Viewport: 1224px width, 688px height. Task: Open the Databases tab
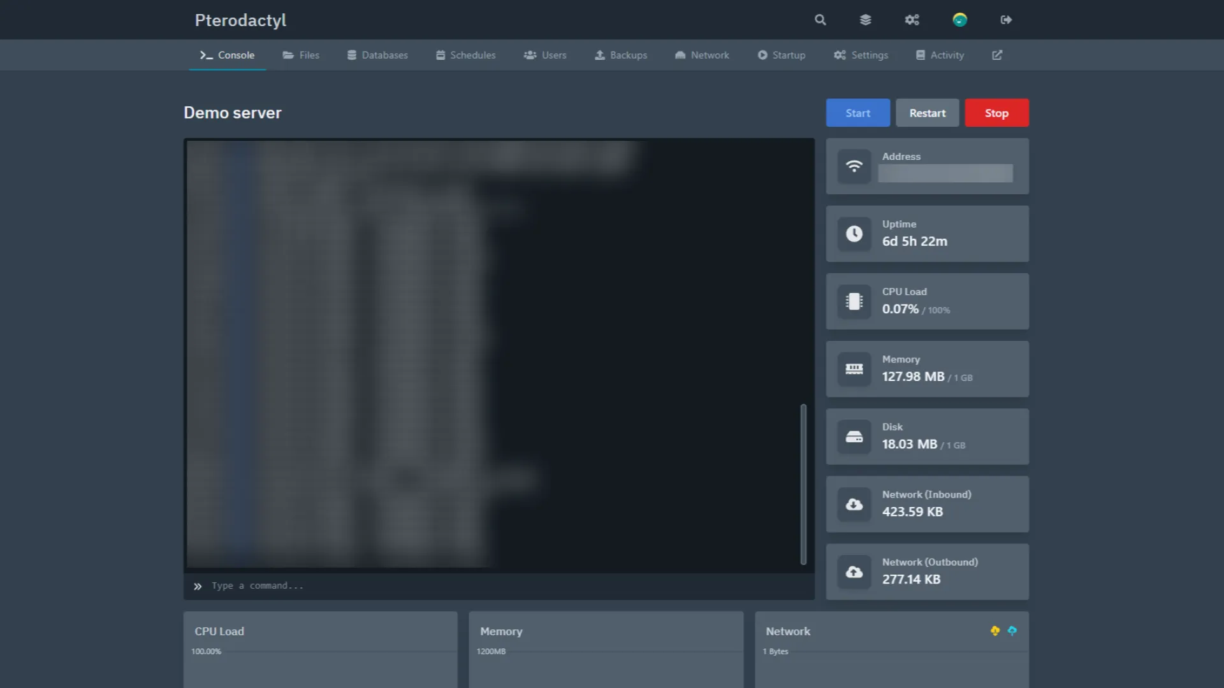(x=377, y=55)
